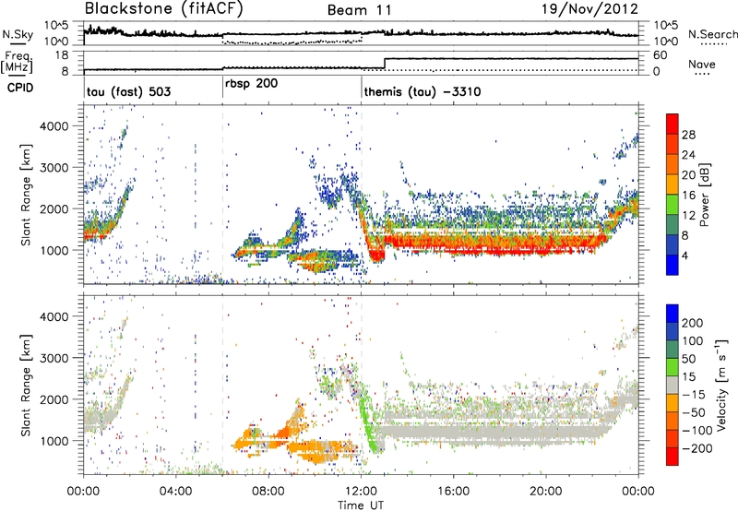Select the 'tau (fast) 503' CPID label

pos(128,91)
